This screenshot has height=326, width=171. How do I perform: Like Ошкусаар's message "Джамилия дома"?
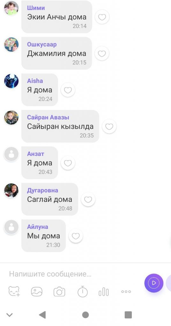pyautogui.click(x=102, y=53)
